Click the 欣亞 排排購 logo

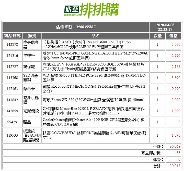[x=92, y=10]
